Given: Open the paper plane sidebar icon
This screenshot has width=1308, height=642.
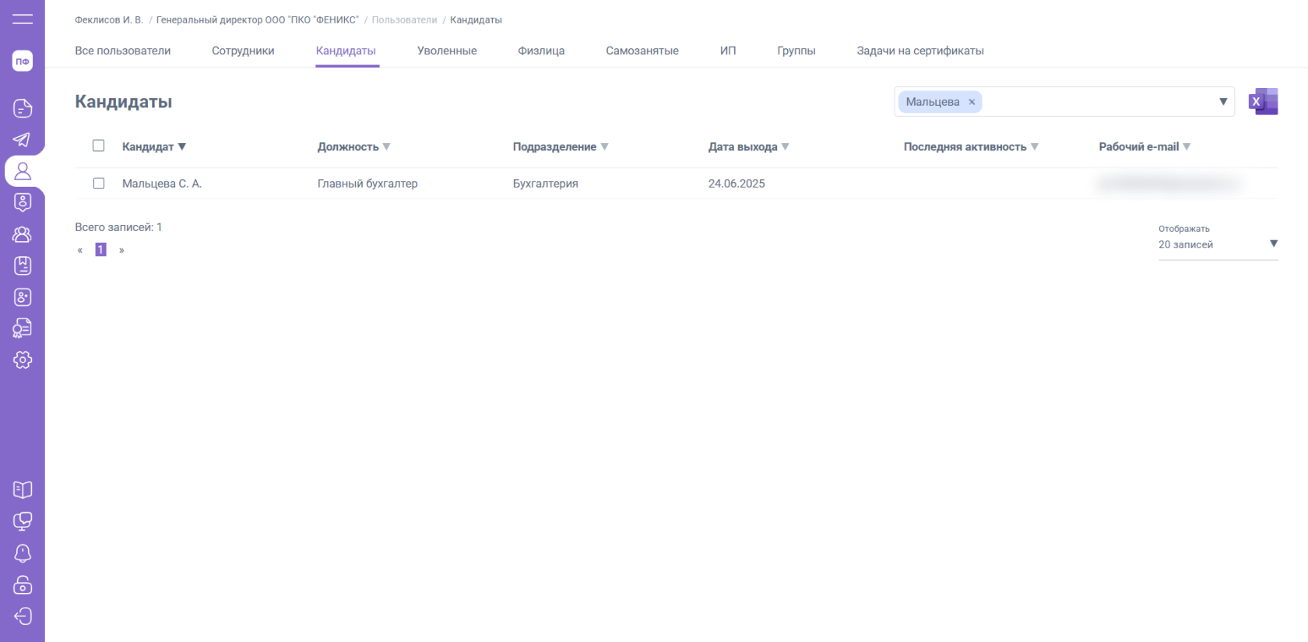Looking at the screenshot, I should tap(23, 139).
